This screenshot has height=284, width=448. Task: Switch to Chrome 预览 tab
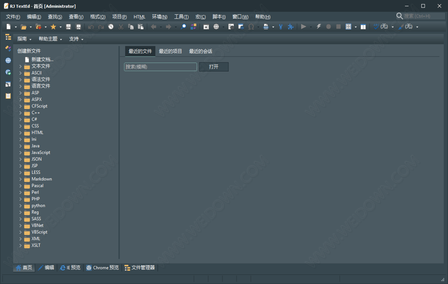tap(102, 268)
